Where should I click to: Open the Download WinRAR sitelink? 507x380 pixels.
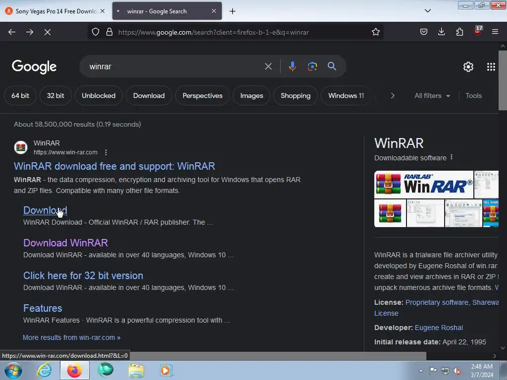(x=66, y=242)
